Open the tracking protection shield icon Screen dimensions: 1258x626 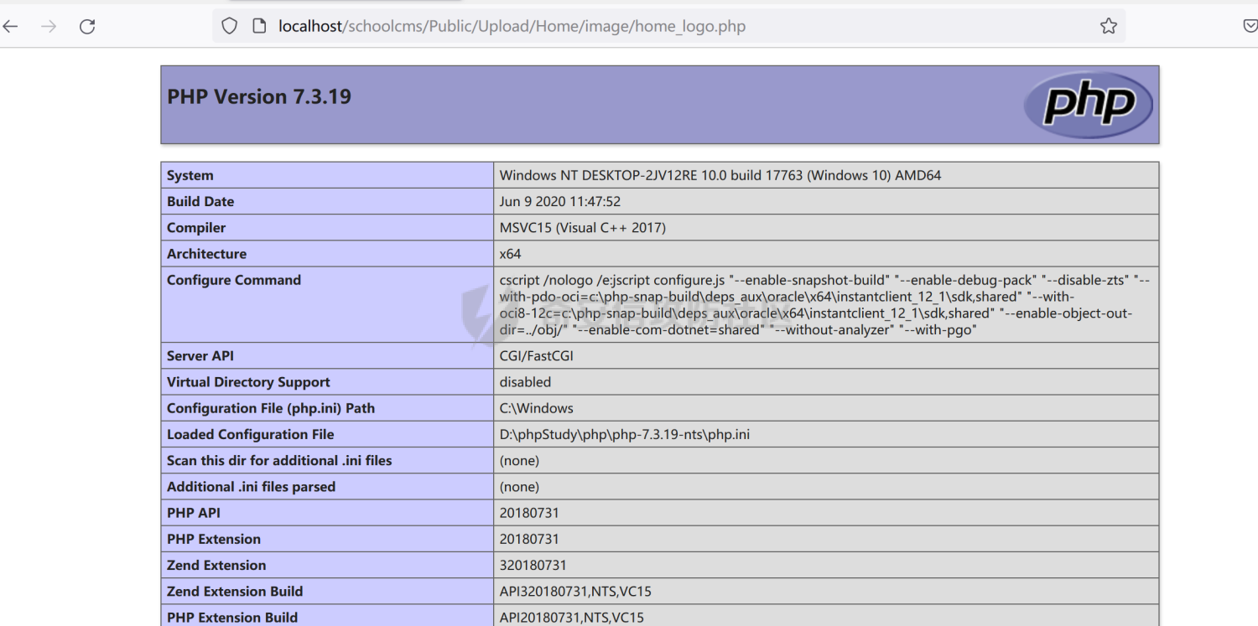tap(230, 26)
